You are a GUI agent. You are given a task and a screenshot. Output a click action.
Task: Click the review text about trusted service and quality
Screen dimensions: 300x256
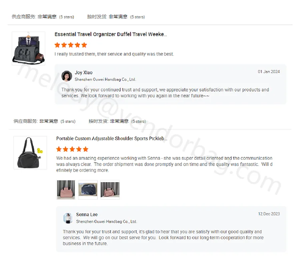[114, 54]
